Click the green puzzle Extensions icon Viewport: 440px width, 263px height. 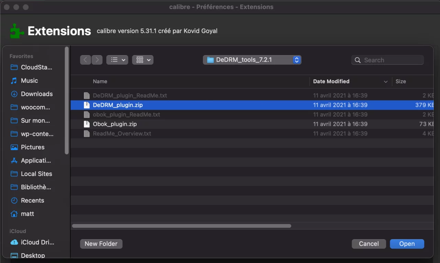(17, 31)
